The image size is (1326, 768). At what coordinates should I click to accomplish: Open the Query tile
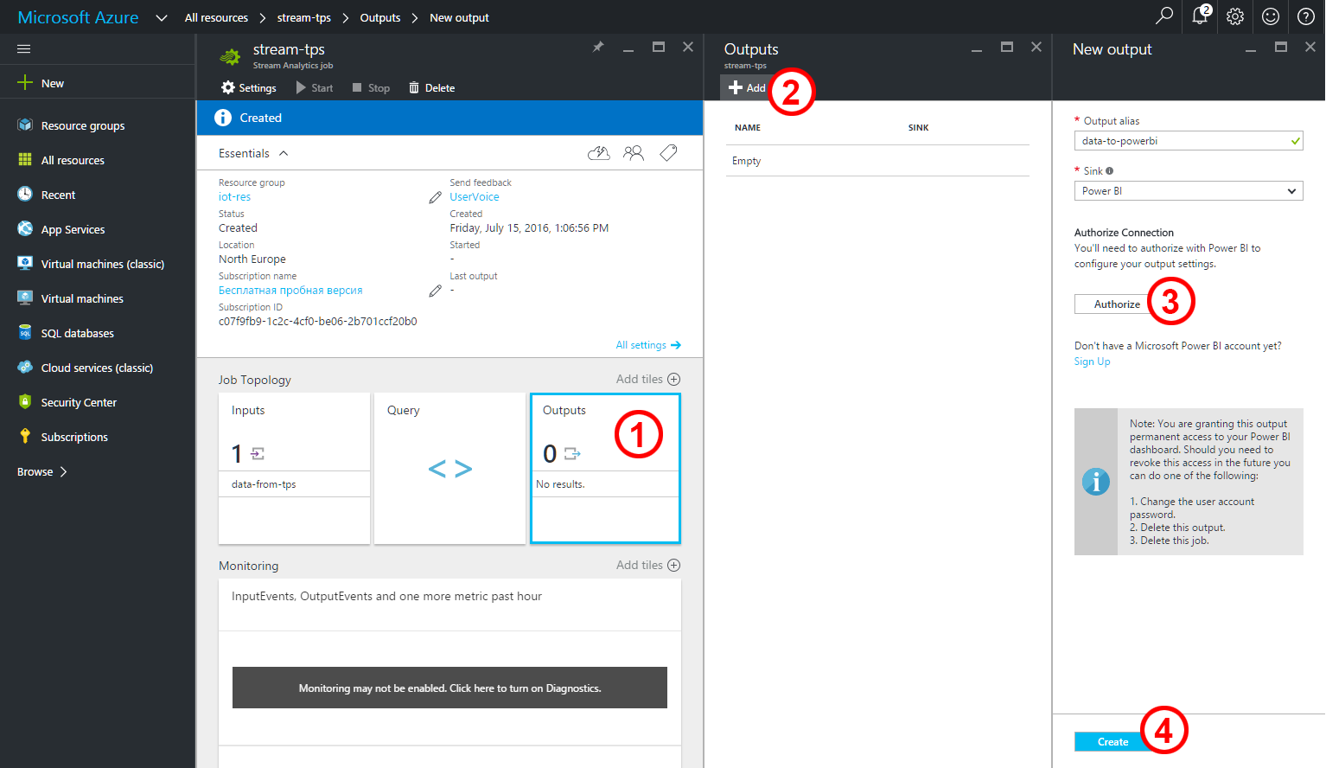tap(449, 468)
